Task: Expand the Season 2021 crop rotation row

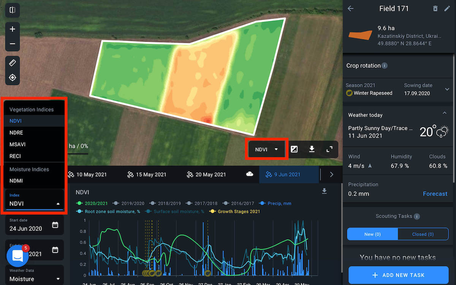Action: [447, 89]
